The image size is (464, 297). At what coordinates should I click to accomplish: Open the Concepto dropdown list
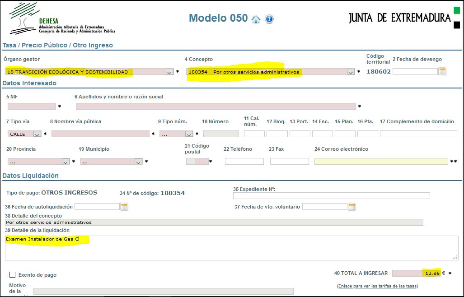[x=350, y=72]
